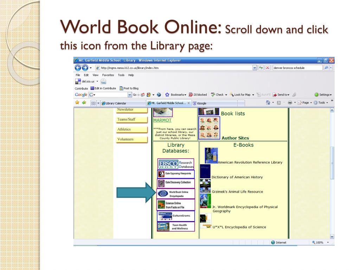Screen dimensions: 360x270
Task: Expand the zoom level 100% dropdown
Action: [328, 243]
